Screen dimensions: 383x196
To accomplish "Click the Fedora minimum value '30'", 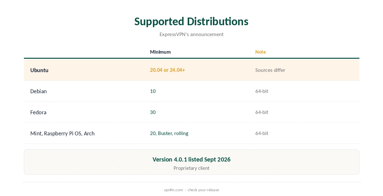I will tap(153, 112).
